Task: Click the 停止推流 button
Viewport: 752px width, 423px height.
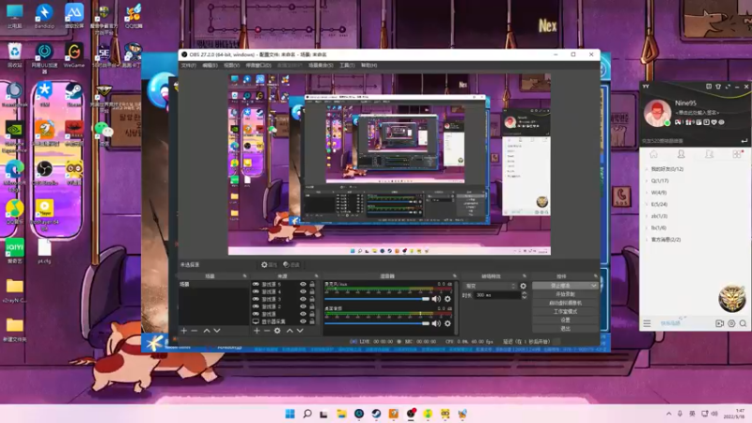Action: coord(561,286)
